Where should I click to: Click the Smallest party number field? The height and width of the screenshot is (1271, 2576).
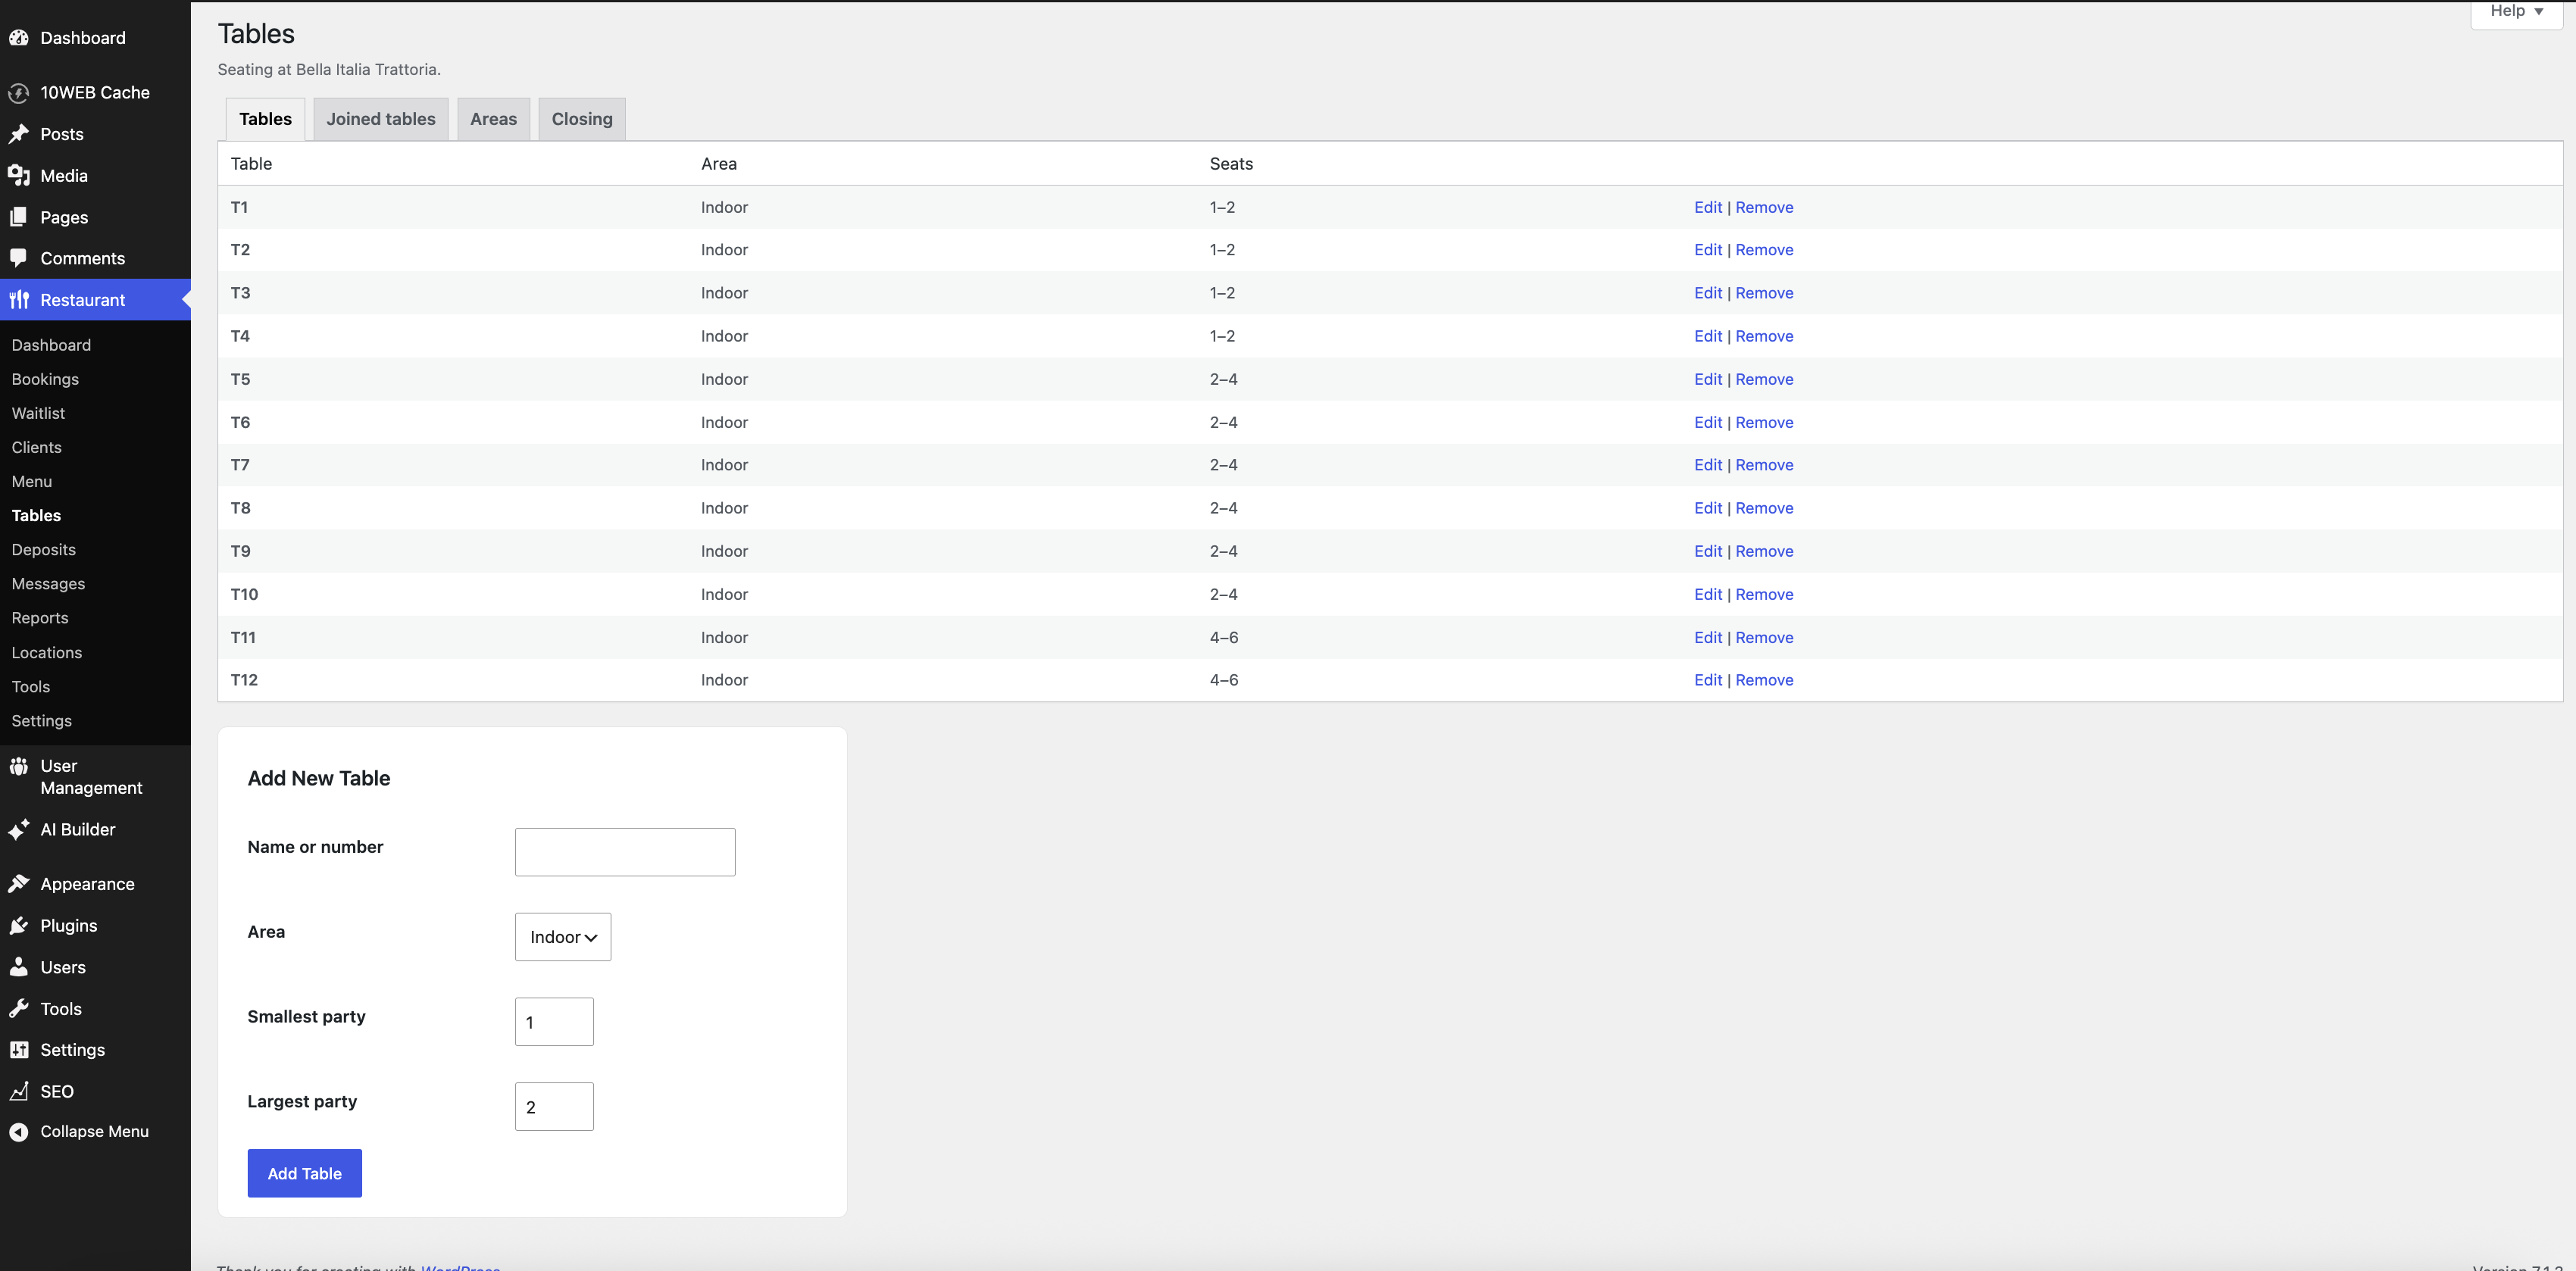click(554, 1022)
